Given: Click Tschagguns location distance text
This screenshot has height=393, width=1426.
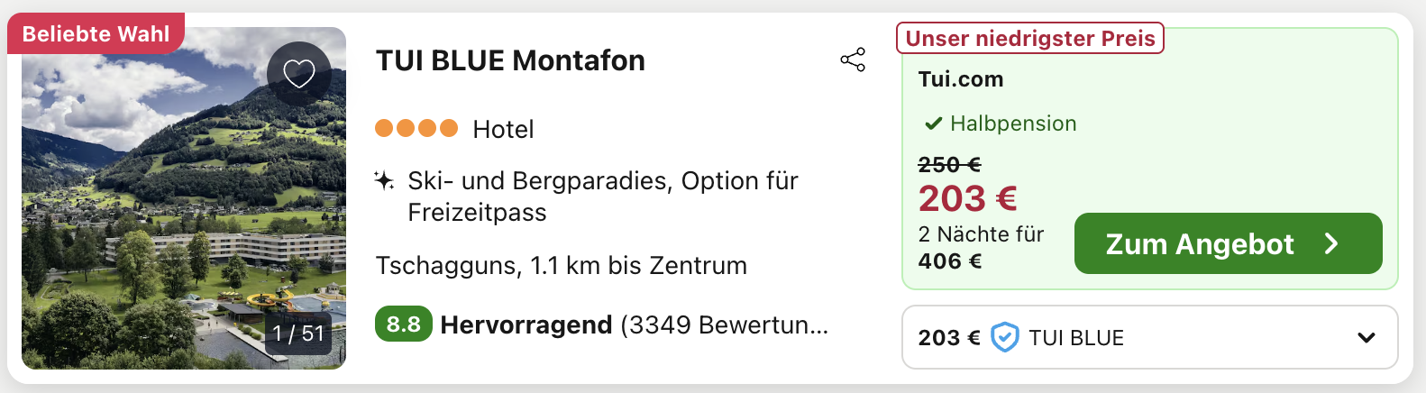Looking at the screenshot, I should coord(562,265).
